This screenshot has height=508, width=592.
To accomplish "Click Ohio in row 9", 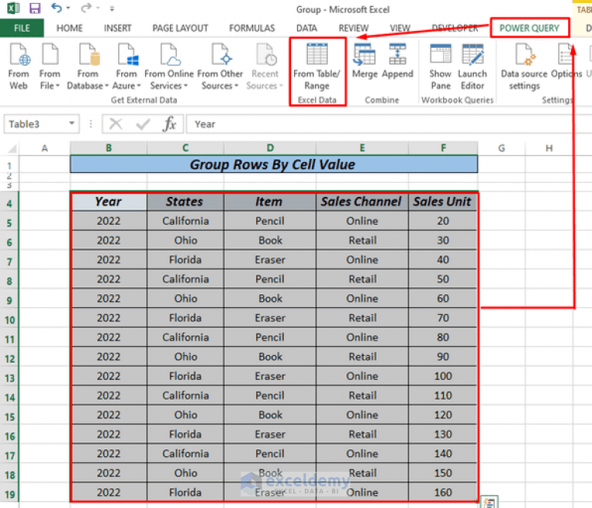I will pos(185,298).
